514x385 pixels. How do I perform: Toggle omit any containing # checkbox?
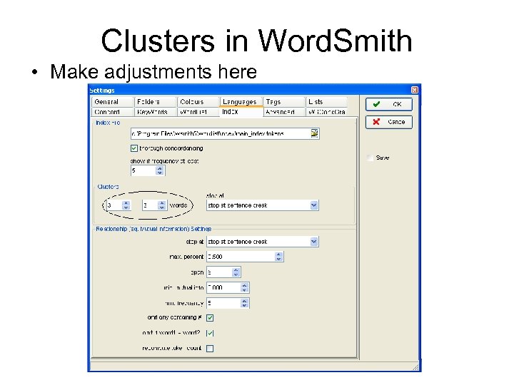point(210,317)
